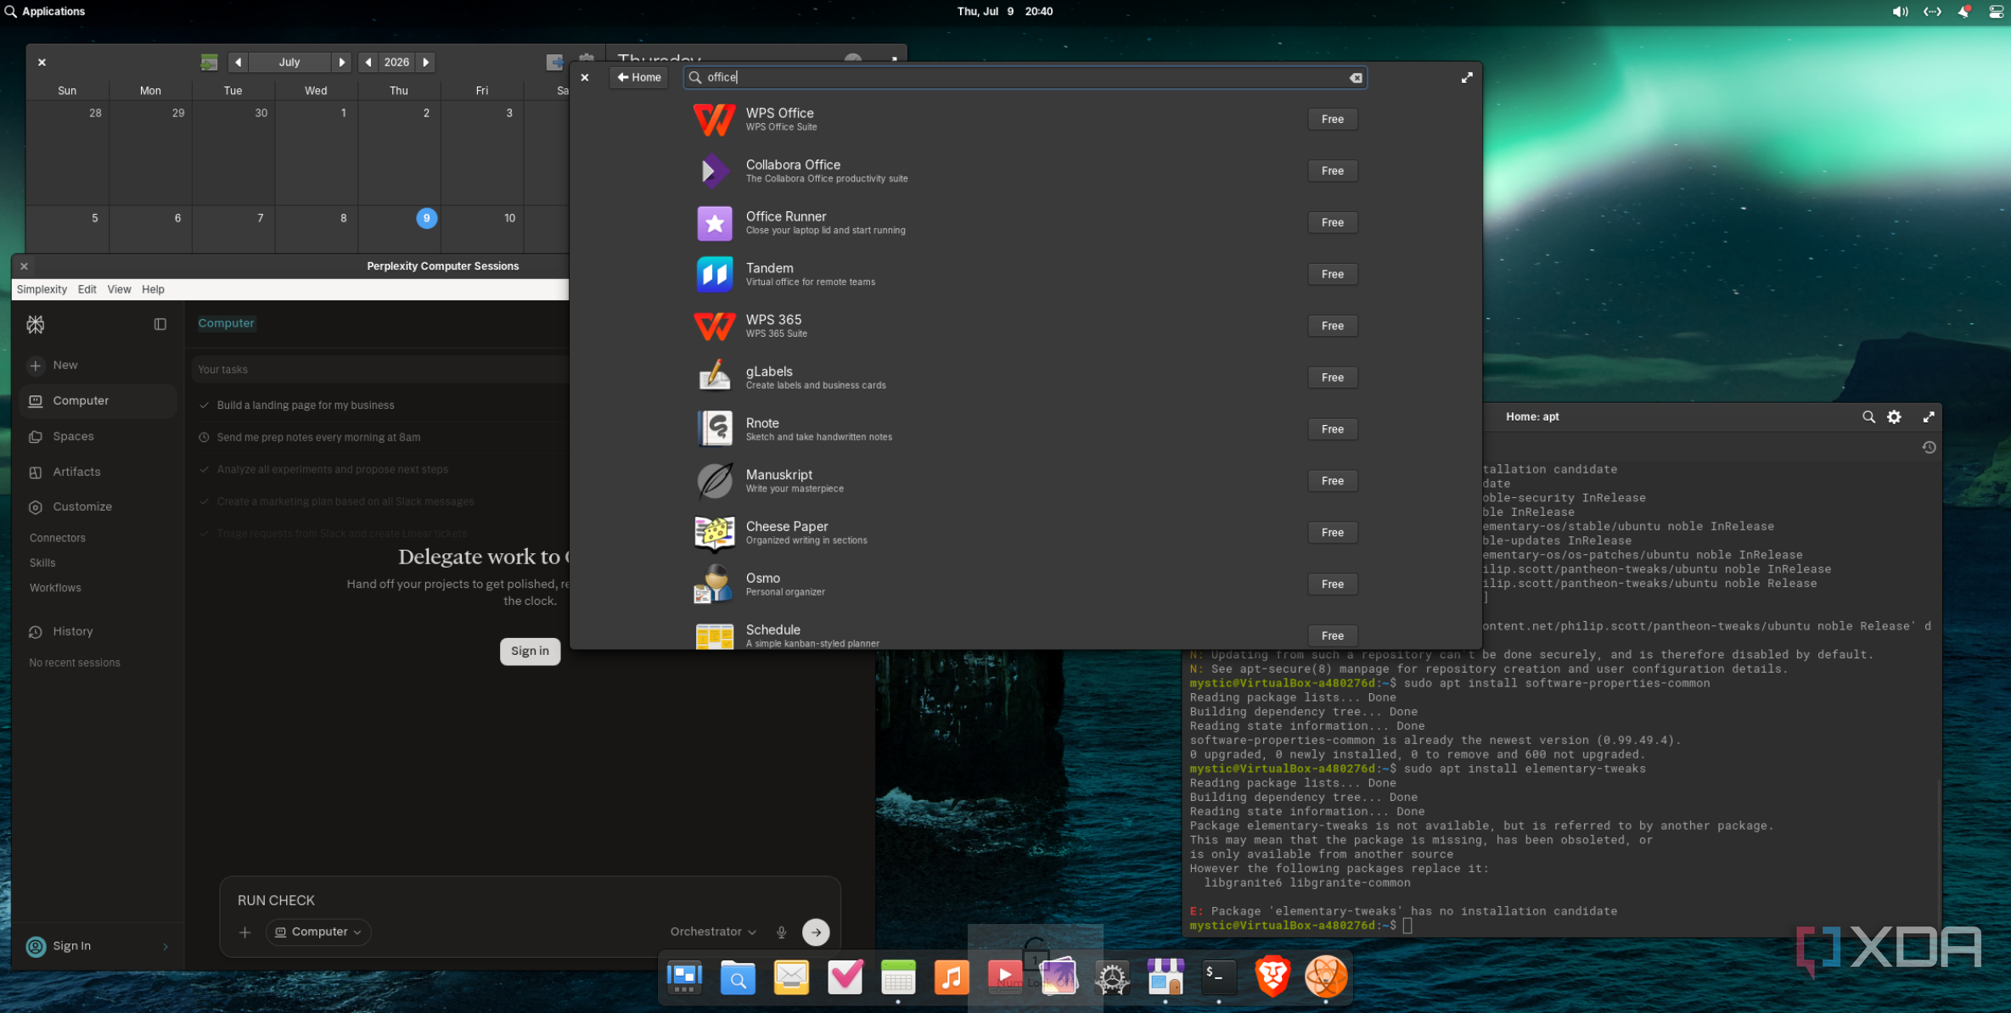Screen dimensions: 2011x1013
Task: Open Files from the dock
Action: pos(738,977)
